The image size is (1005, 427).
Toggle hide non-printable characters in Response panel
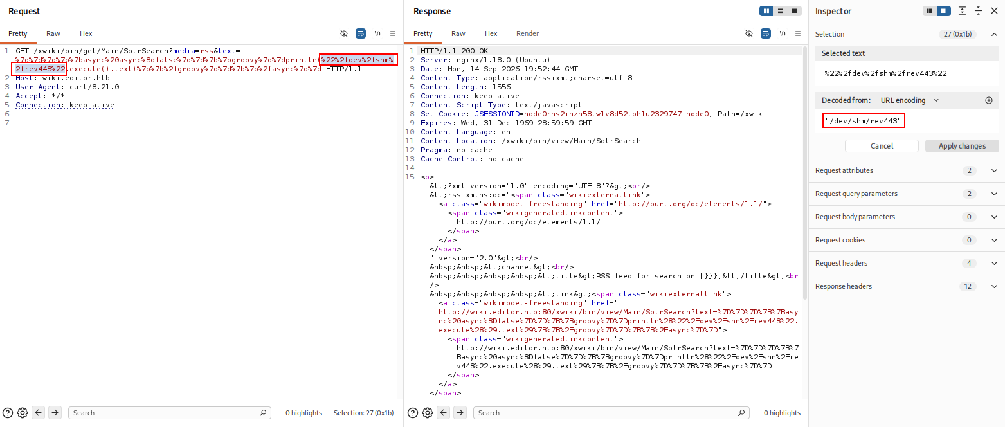click(749, 33)
